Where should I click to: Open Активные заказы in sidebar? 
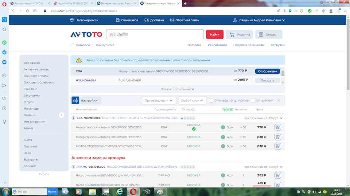(36, 69)
